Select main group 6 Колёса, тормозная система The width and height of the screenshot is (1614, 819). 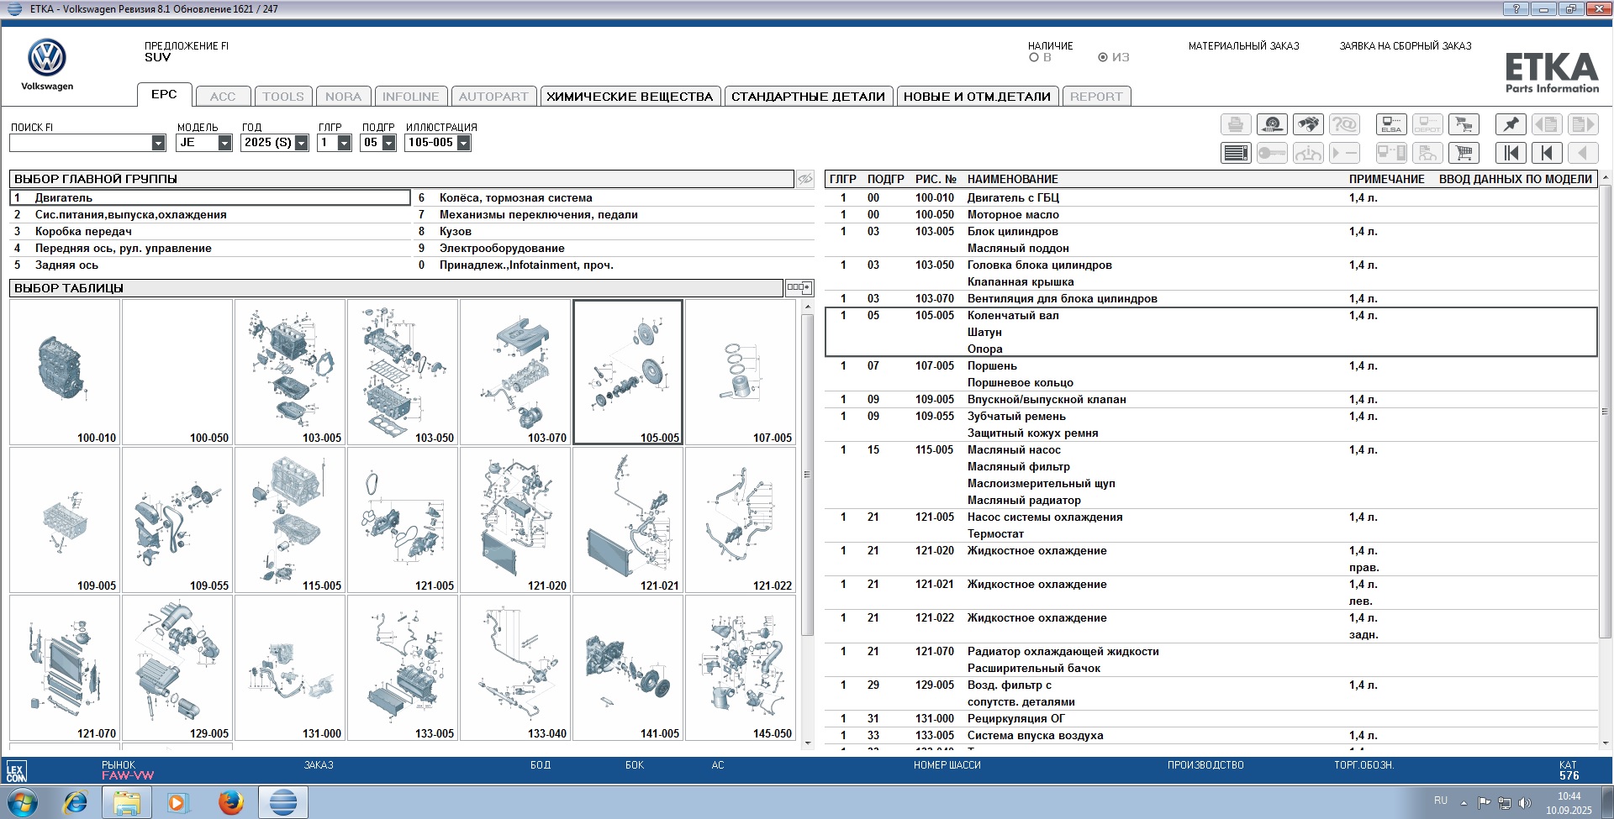(x=614, y=198)
